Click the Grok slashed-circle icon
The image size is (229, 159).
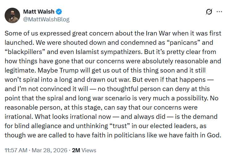pos(209,12)
